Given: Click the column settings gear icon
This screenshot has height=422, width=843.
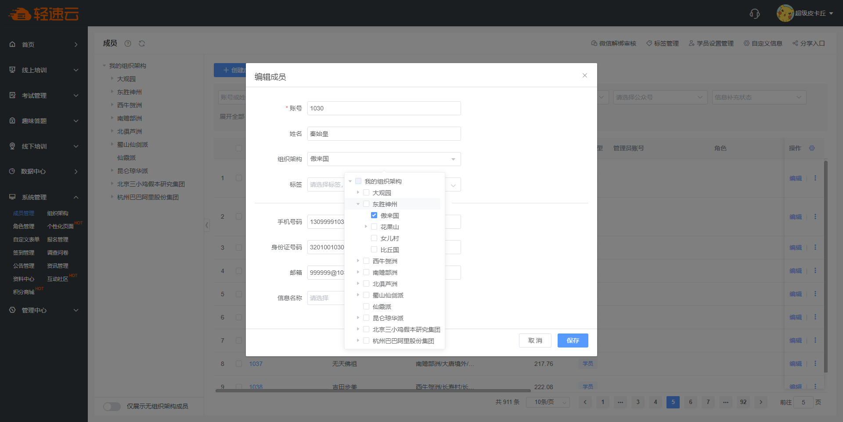Looking at the screenshot, I should [x=812, y=148].
